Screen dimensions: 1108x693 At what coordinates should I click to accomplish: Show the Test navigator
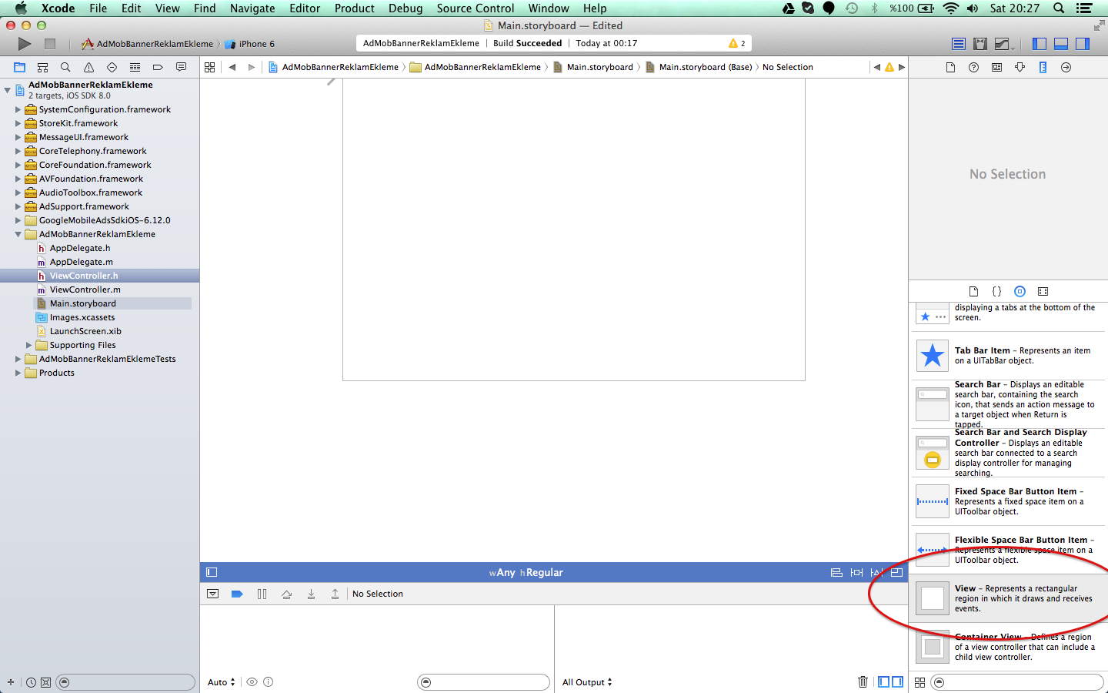(112, 67)
